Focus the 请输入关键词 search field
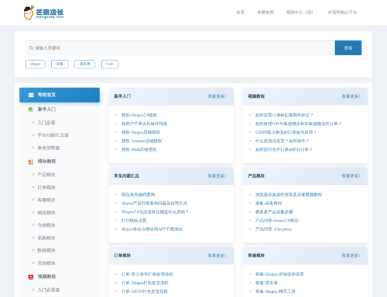Image resolution: width=387 pixels, height=297 pixels. pos(179,48)
